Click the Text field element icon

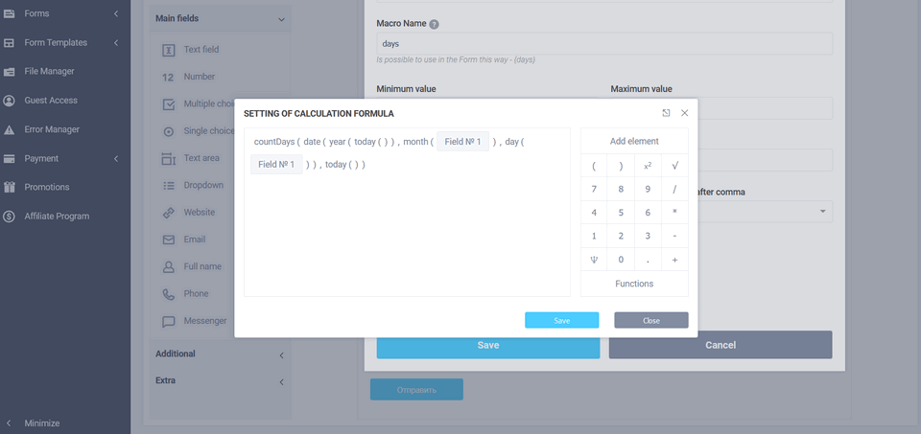(x=169, y=50)
